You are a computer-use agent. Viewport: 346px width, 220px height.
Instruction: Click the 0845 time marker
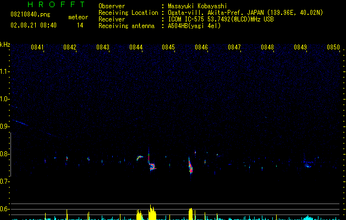(x=168, y=47)
